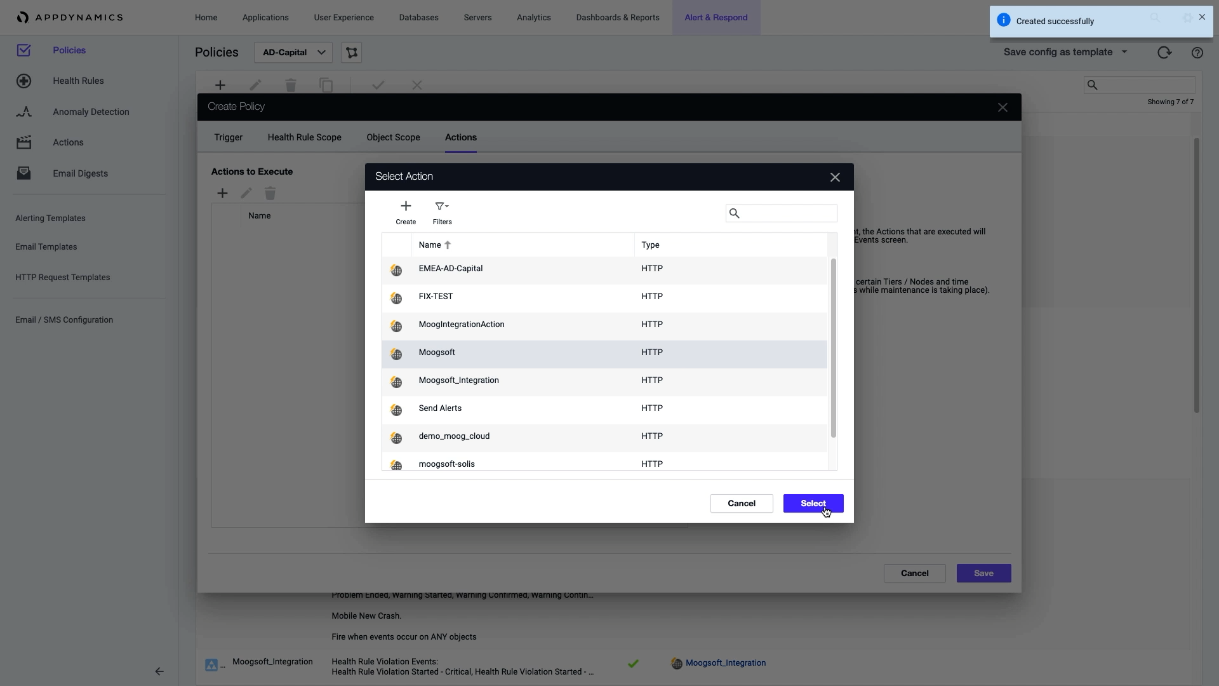Open Policies in the sidebar
This screenshot has height=686, width=1219.
pyautogui.click(x=69, y=50)
